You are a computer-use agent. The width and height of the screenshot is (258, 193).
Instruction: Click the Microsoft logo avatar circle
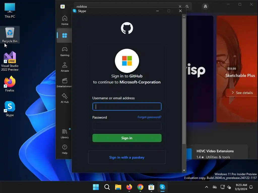pyautogui.click(x=127, y=61)
